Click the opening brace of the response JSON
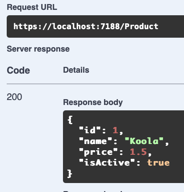This screenshot has height=192, width=184. click(x=70, y=120)
